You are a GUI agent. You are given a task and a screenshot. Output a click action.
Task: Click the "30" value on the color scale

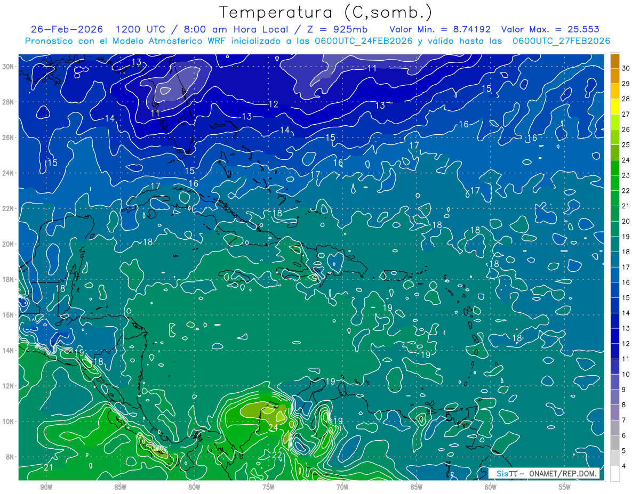626,68
